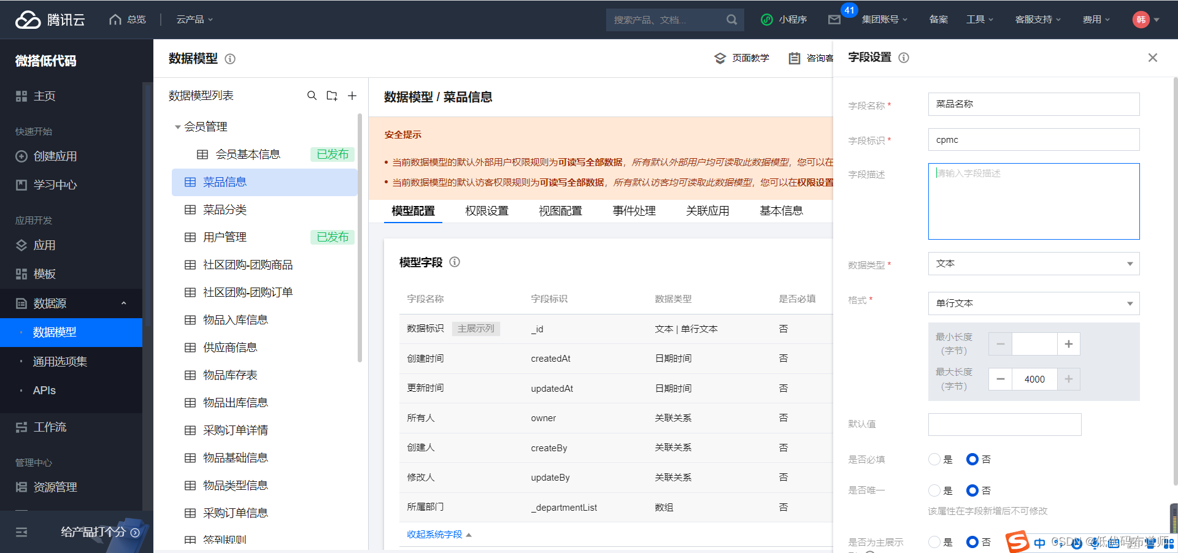The height and width of the screenshot is (553, 1178).
Task: Collapse sidebar with bottom menu icon
Action: [21, 532]
